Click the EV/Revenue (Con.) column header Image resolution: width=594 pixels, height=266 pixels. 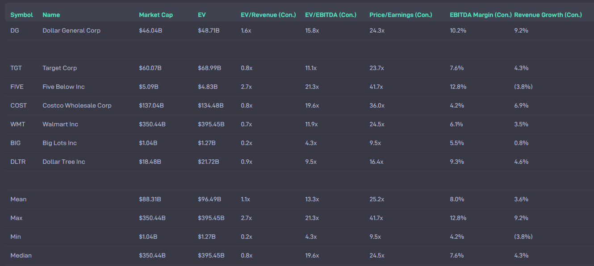pyautogui.click(x=268, y=15)
